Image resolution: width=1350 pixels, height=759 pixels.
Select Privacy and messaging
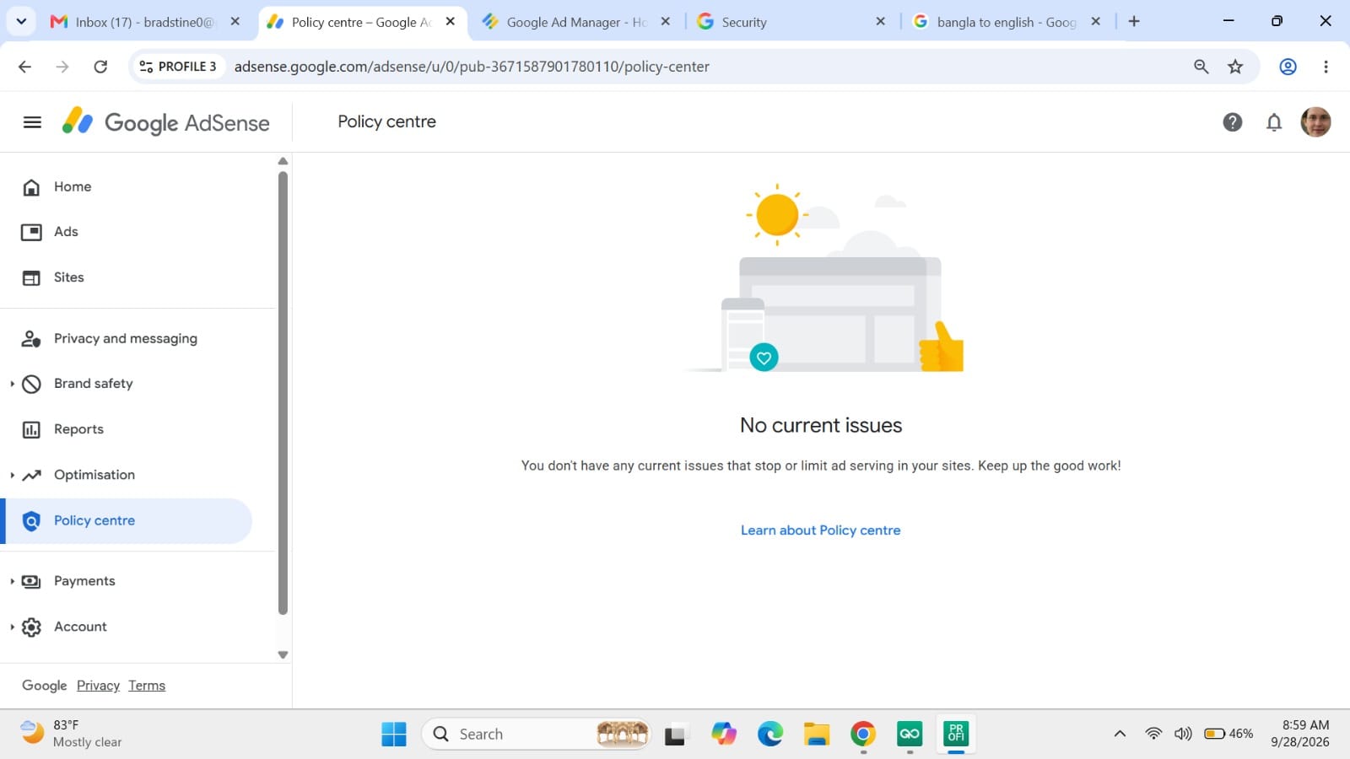click(127, 339)
